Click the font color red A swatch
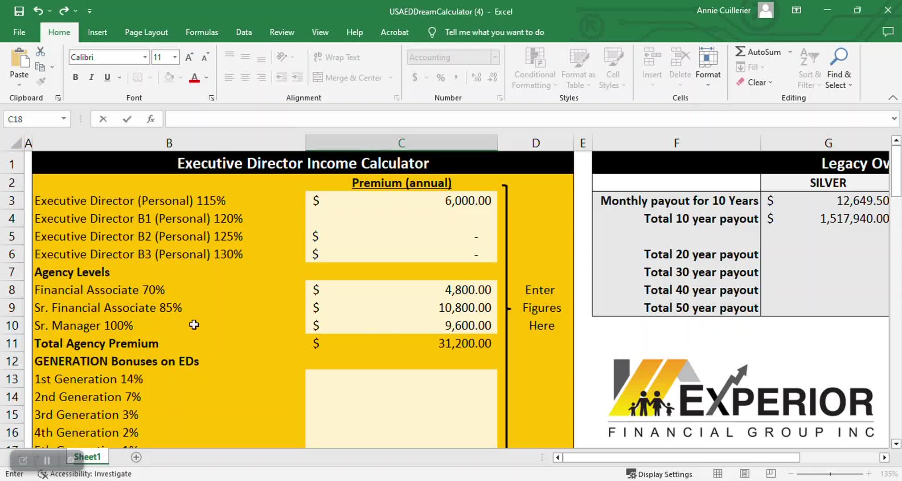The height and width of the screenshot is (481, 902). pos(194,77)
